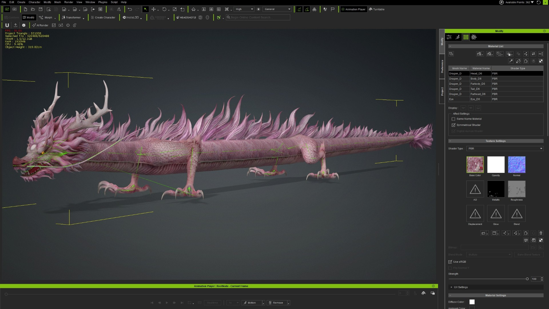Save project with the floppy disk icon
This screenshot has width=549, height=309.
(x=41, y=9)
